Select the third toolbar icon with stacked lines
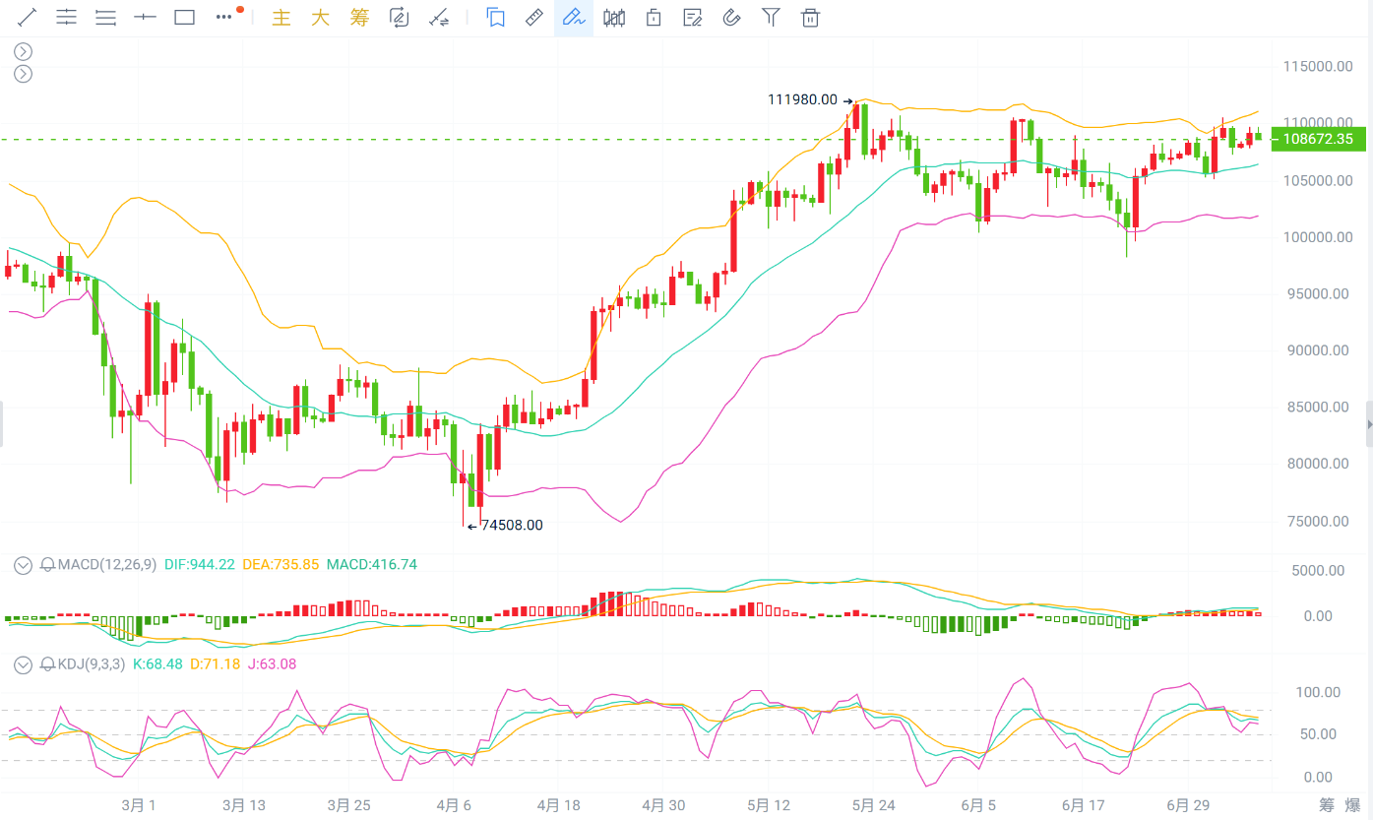The image size is (1373, 820). 105,17
